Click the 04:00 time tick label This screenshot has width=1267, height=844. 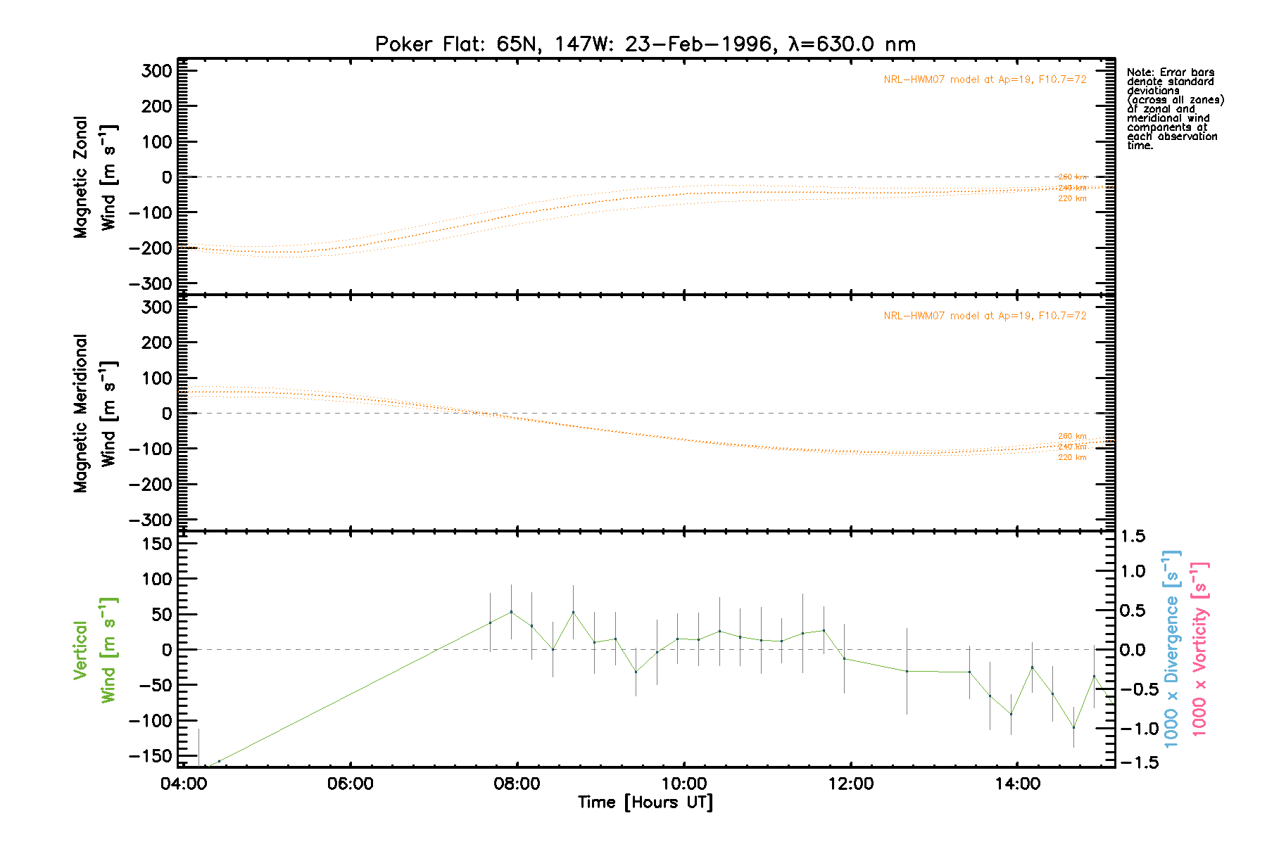click(184, 784)
